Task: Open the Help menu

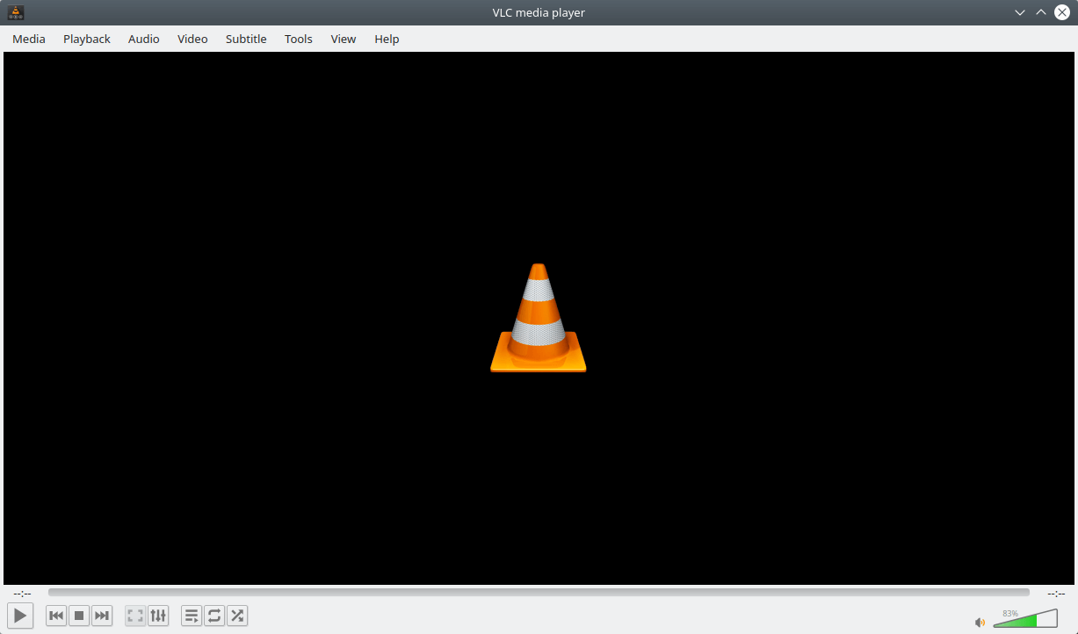Action: click(x=387, y=39)
